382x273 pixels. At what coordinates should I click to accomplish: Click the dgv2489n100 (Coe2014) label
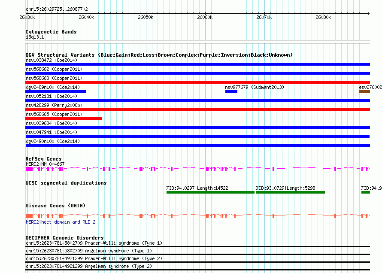pos(53,87)
